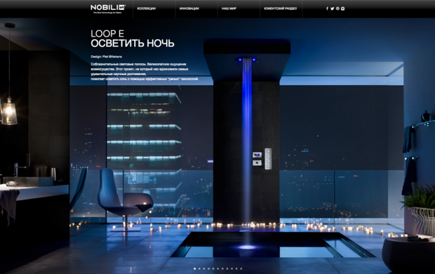The height and width of the screenshot is (274, 435).
Task: Select the third slideshow pagination dot
Action: point(204,268)
